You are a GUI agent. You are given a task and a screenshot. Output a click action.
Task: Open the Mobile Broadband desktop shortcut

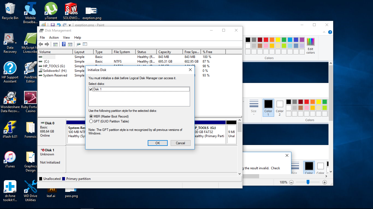click(30, 13)
